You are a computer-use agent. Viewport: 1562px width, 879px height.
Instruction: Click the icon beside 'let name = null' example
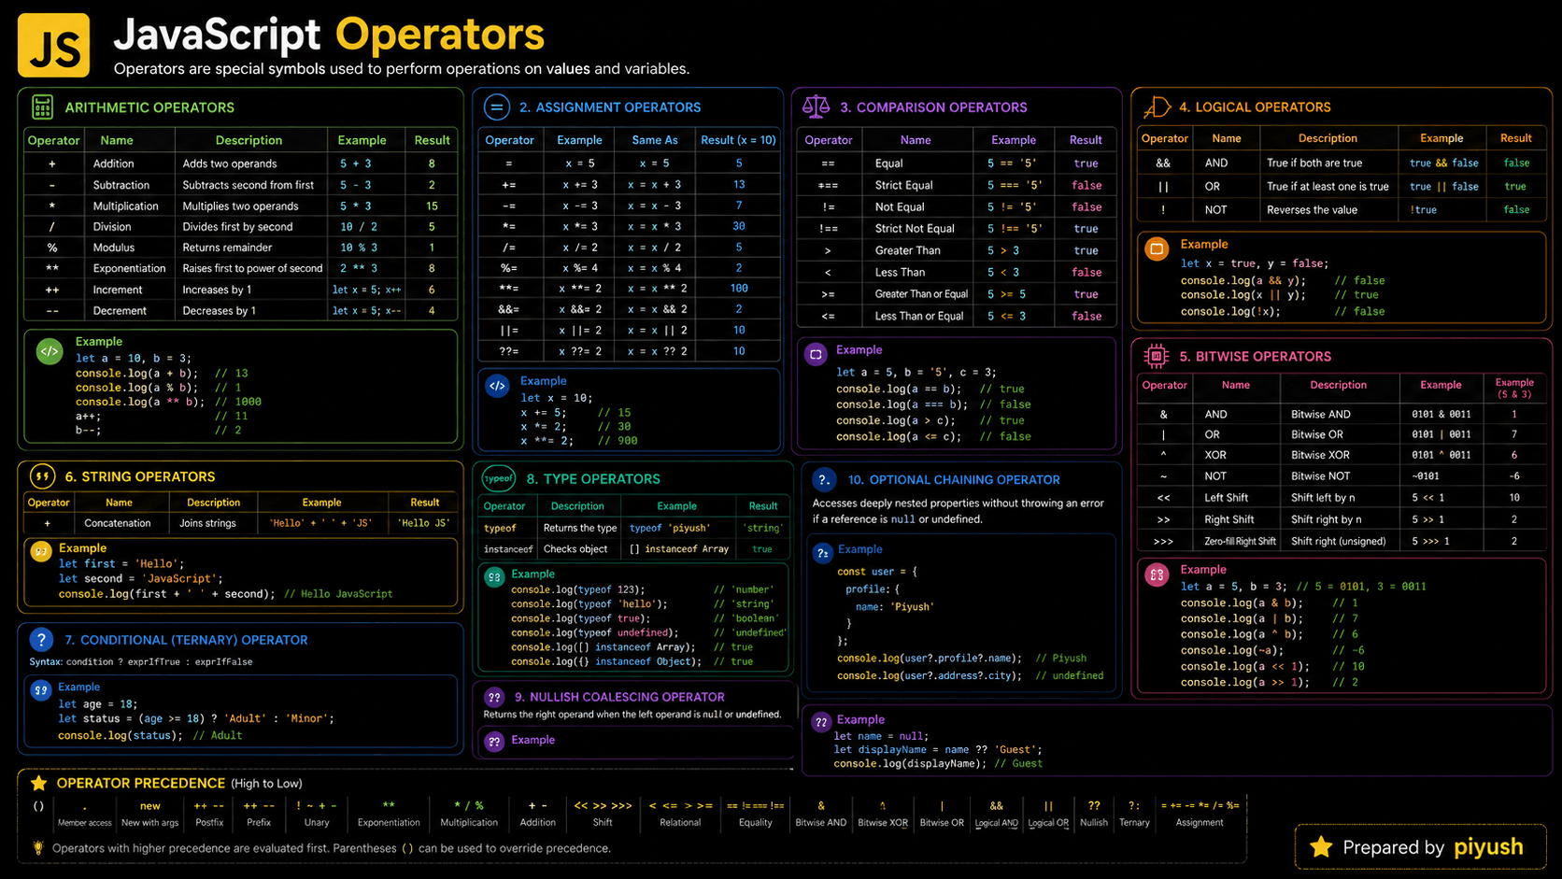(x=821, y=722)
